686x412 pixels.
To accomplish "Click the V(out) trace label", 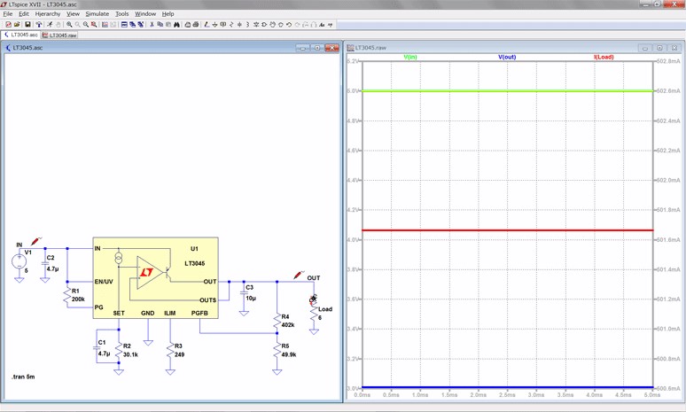I will 507,57.
